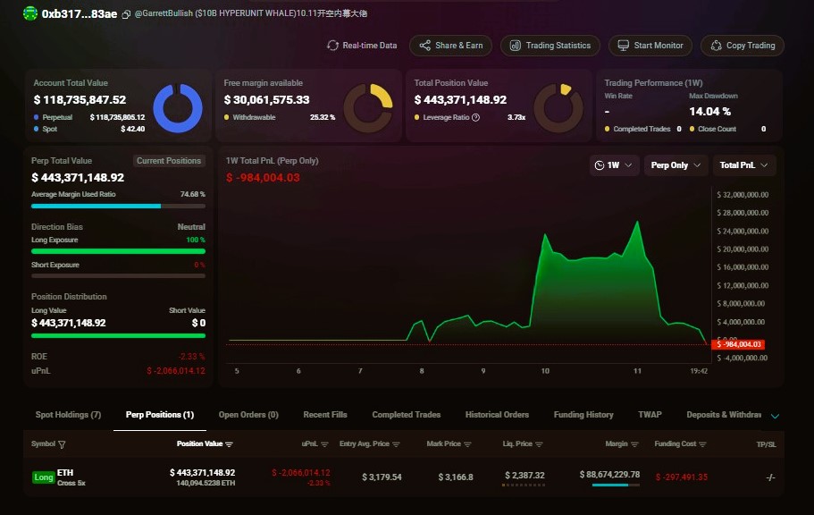
Task: Click the Perpetual legend entry
Action: click(x=89, y=117)
